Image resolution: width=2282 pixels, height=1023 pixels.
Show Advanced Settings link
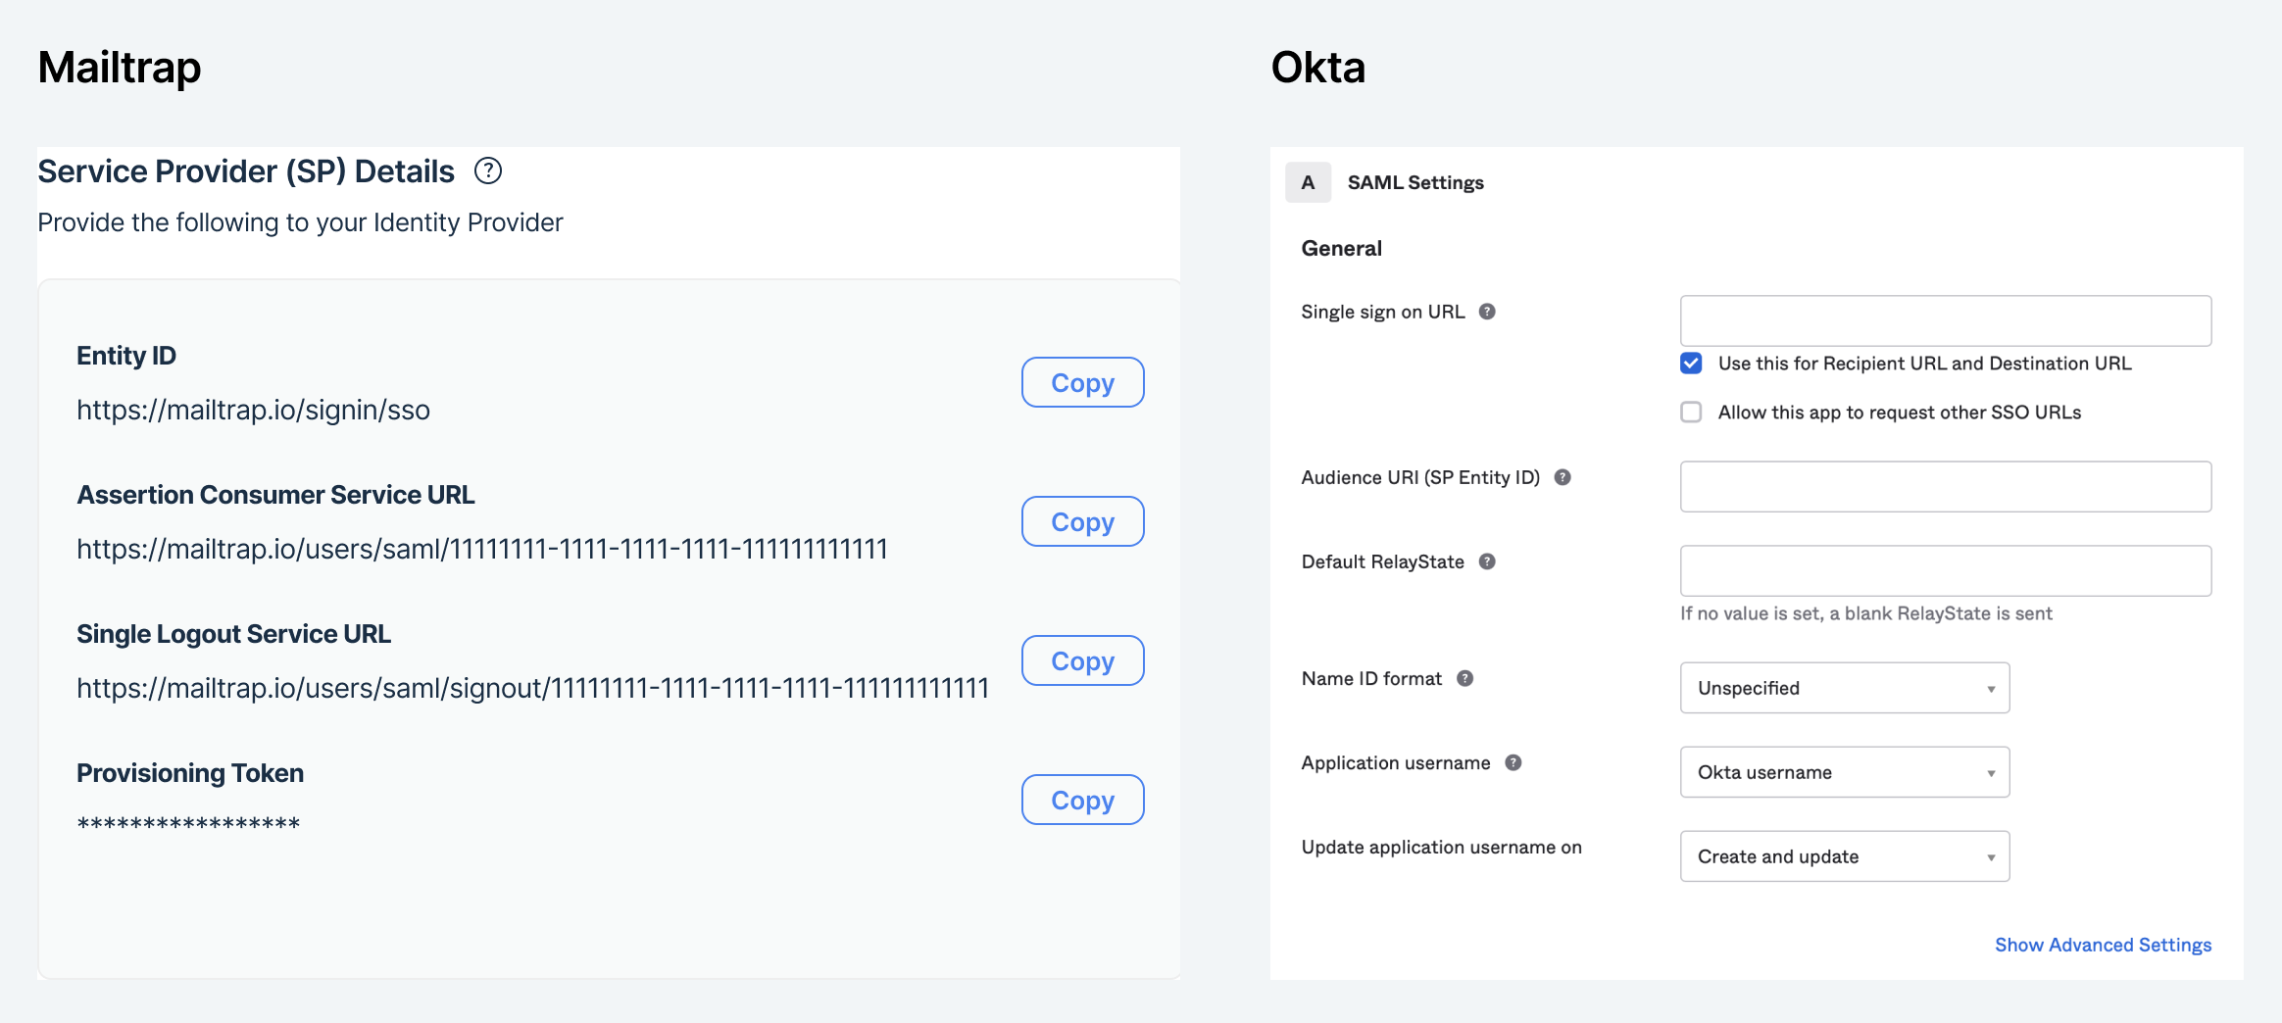[x=2103, y=945]
